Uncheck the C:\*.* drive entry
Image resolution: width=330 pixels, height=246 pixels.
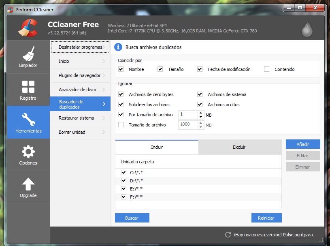(x=123, y=173)
